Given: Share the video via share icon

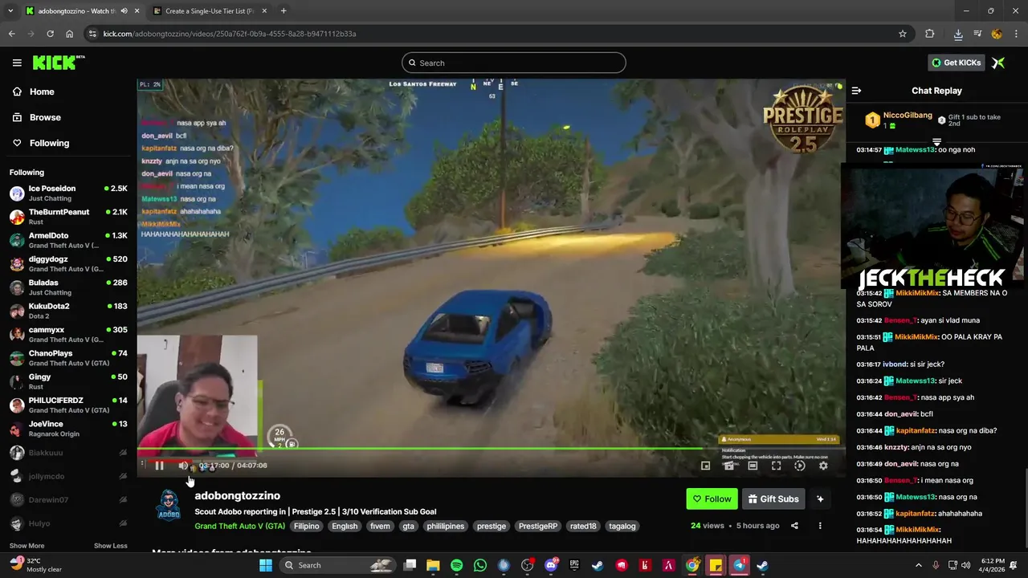Looking at the screenshot, I should pyautogui.click(x=794, y=526).
